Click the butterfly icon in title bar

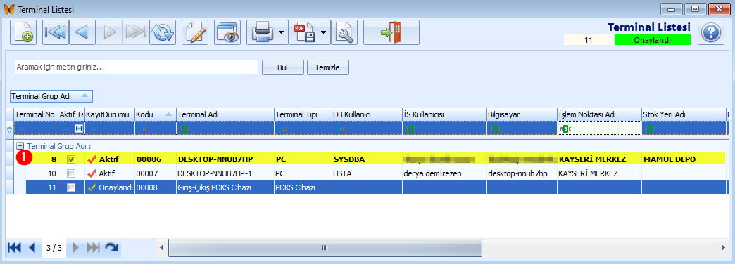tap(9, 9)
